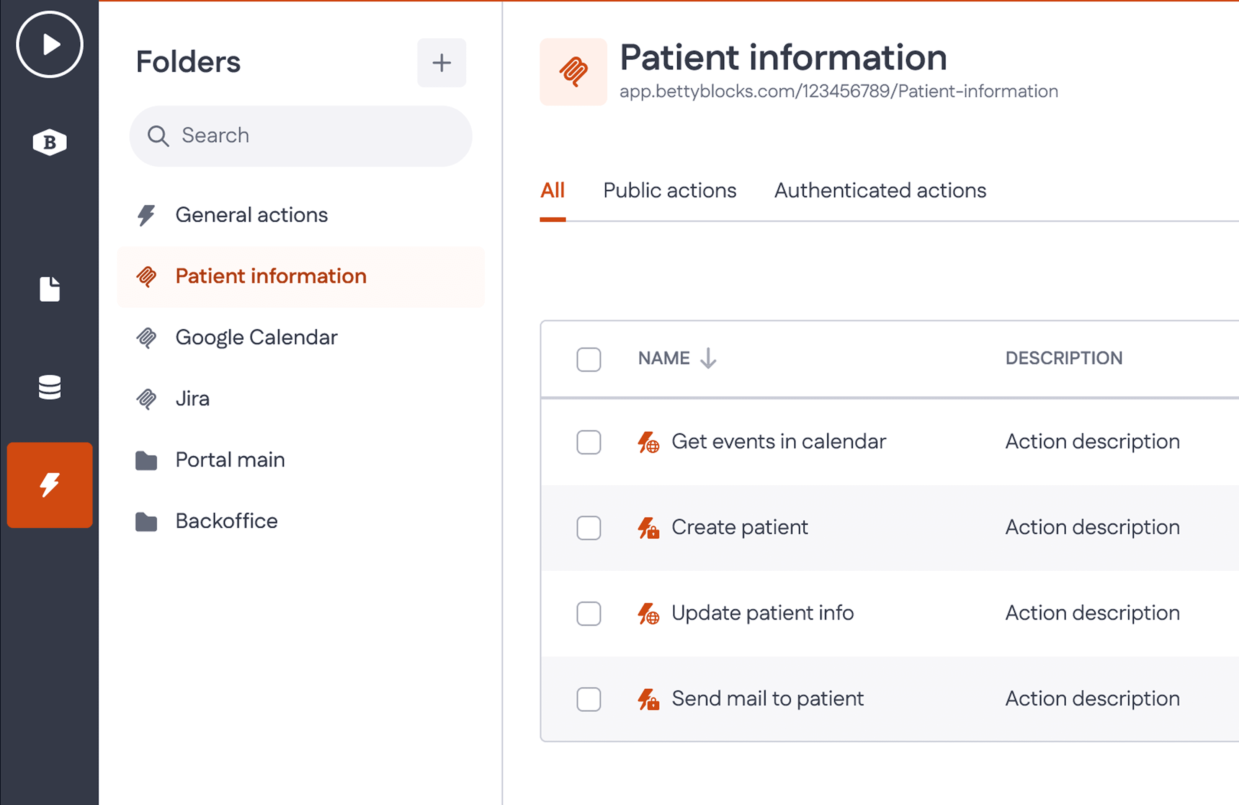This screenshot has height=805, width=1239.
Task: Open the Portal main folder
Action: pyautogui.click(x=230, y=460)
